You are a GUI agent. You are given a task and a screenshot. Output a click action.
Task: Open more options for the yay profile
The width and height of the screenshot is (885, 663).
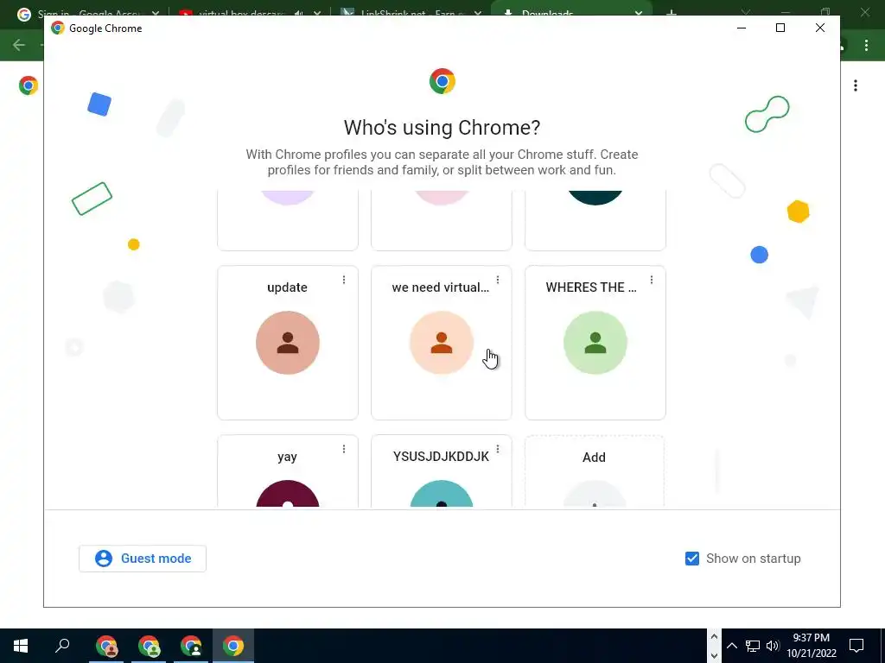tap(344, 449)
